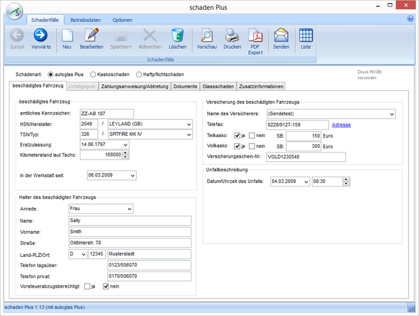Click the Adresse link
The height and width of the screenshot is (316, 419).
pos(341,125)
